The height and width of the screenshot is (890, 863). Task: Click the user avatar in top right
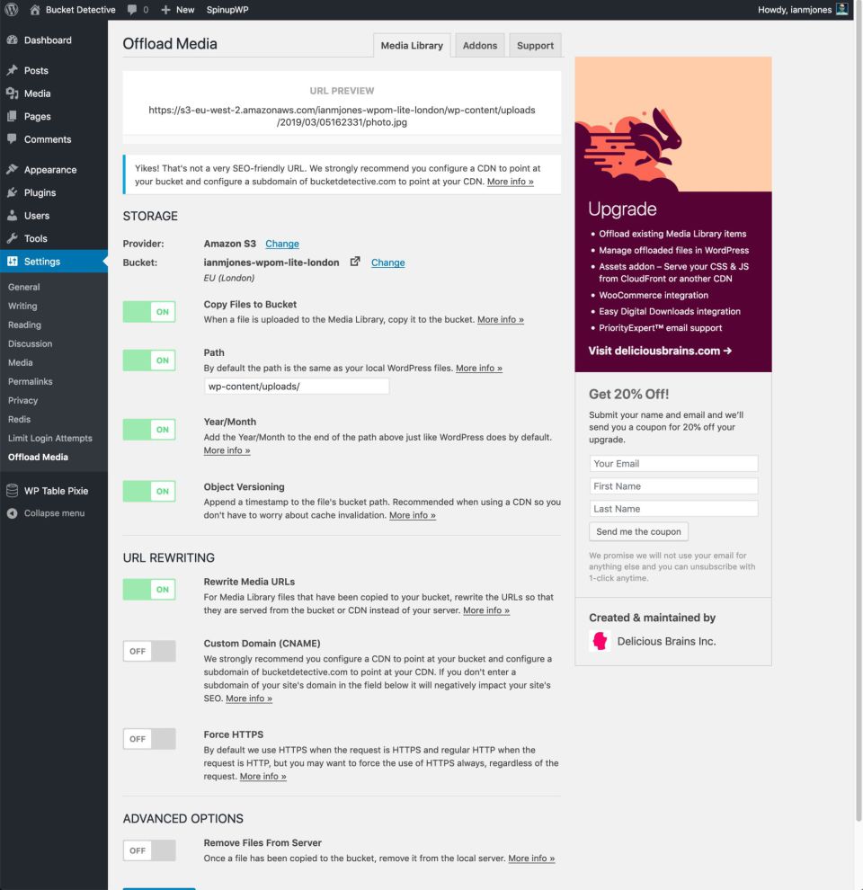coord(842,10)
